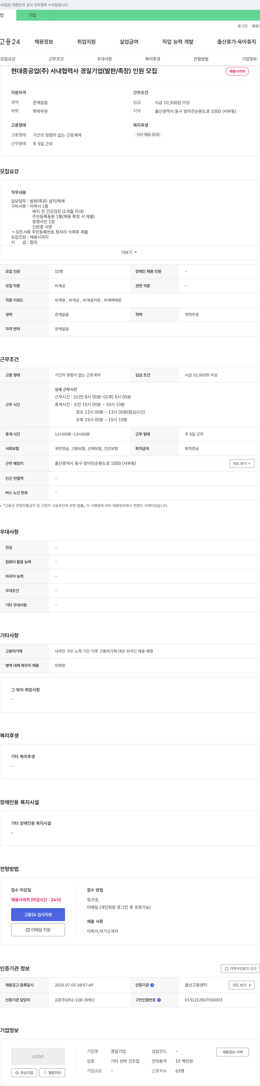The height and width of the screenshot is (1086, 260).
Task: Click the 김문주(052-228-3981) contact text
Action: (x=74, y=999)
